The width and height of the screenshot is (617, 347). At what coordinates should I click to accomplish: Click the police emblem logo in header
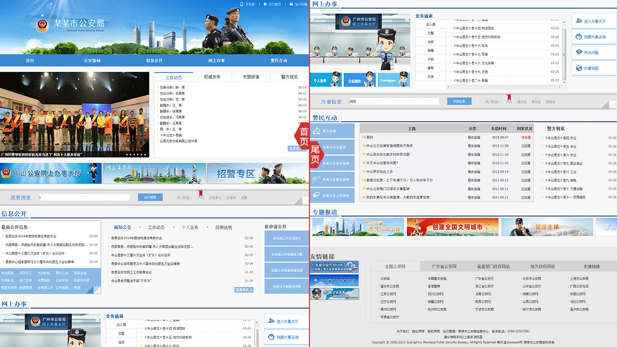[42, 25]
